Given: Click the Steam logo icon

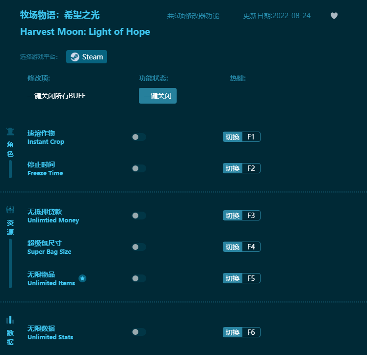Looking at the screenshot, I should [75, 57].
